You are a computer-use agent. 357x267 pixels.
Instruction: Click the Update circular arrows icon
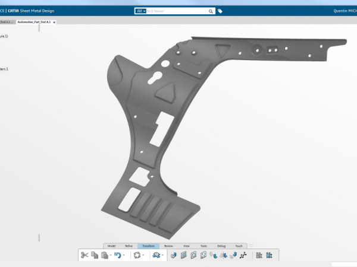tap(137, 255)
